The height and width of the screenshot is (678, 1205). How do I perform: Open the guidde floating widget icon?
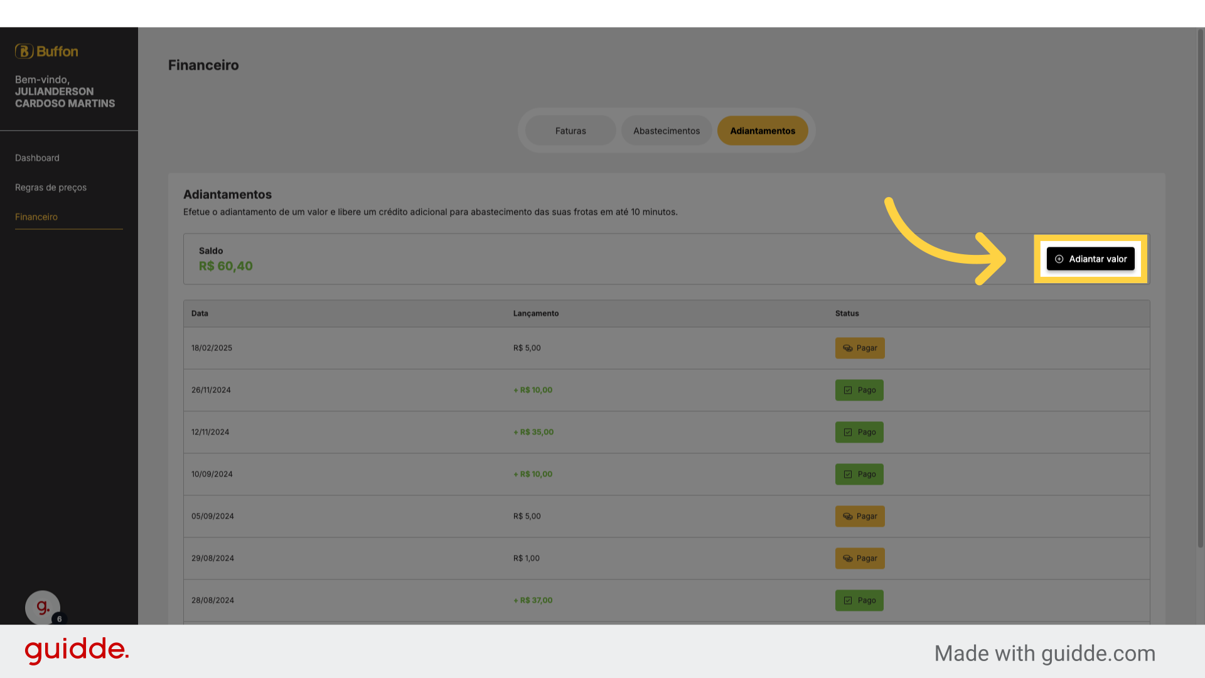click(43, 607)
